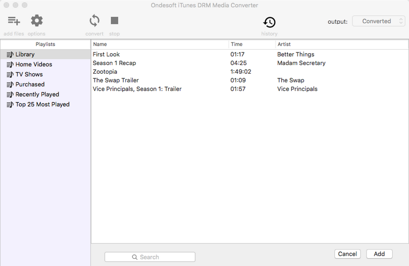The height and width of the screenshot is (266, 409).
Task: Select the First Look row
Action: coord(250,54)
